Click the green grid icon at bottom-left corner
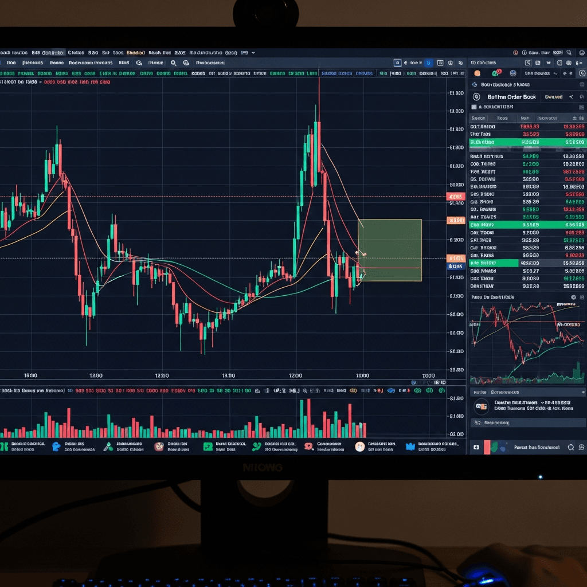587x587 pixels. (4, 447)
